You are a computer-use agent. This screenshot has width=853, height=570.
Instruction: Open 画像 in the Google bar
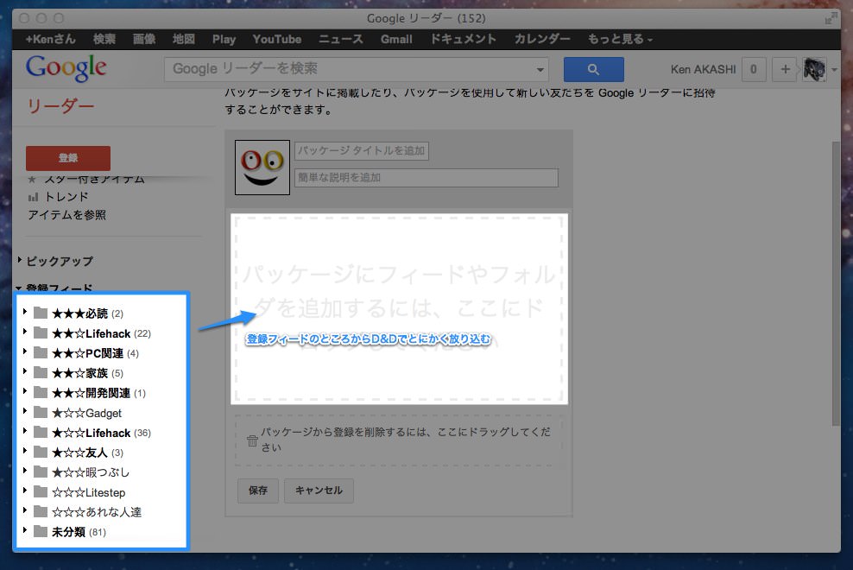click(x=144, y=39)
